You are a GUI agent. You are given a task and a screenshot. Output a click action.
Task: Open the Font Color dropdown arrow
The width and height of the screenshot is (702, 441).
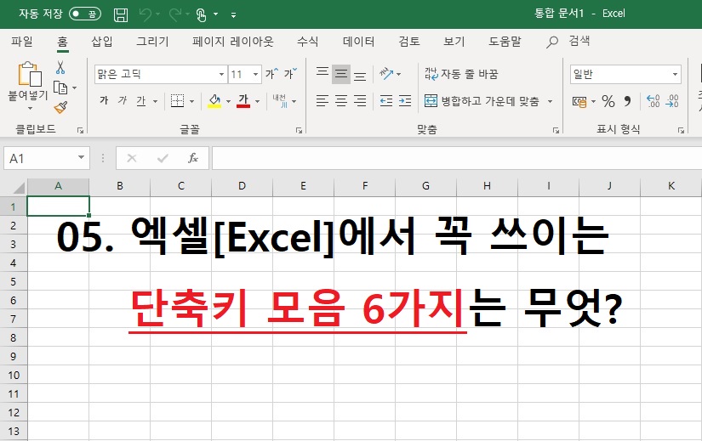(x=258, y=101)
